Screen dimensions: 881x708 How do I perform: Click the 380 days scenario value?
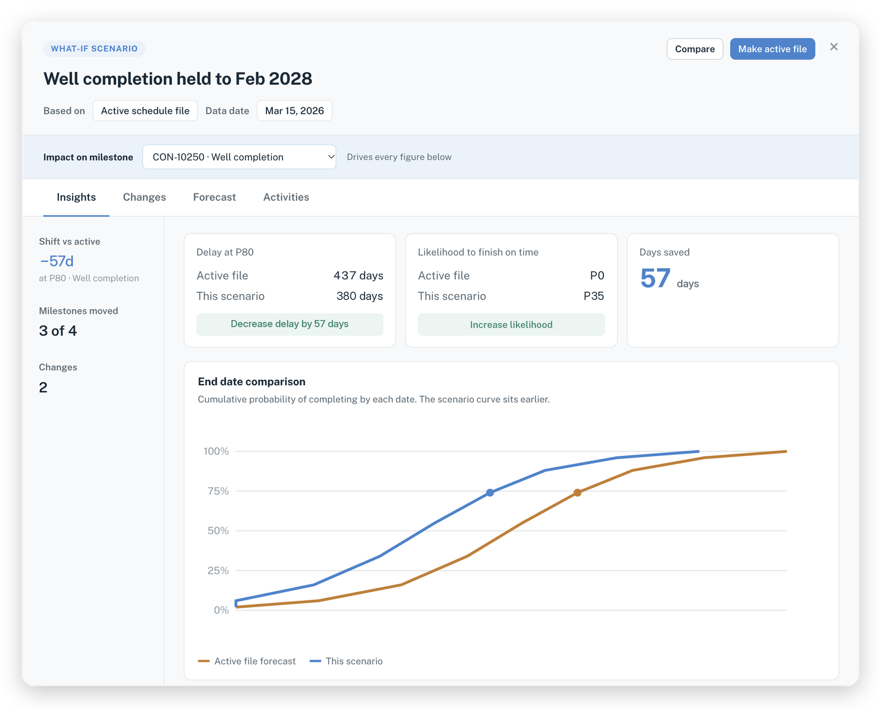(360, 296)
